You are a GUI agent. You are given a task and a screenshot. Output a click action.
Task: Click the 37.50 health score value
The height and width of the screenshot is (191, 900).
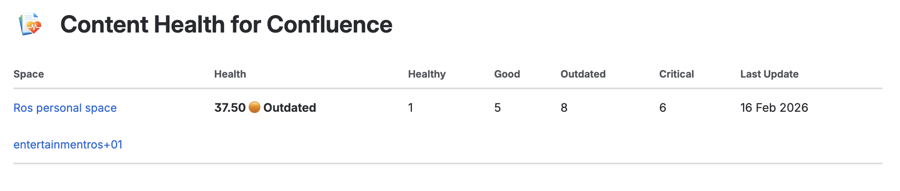click(230, 108)
